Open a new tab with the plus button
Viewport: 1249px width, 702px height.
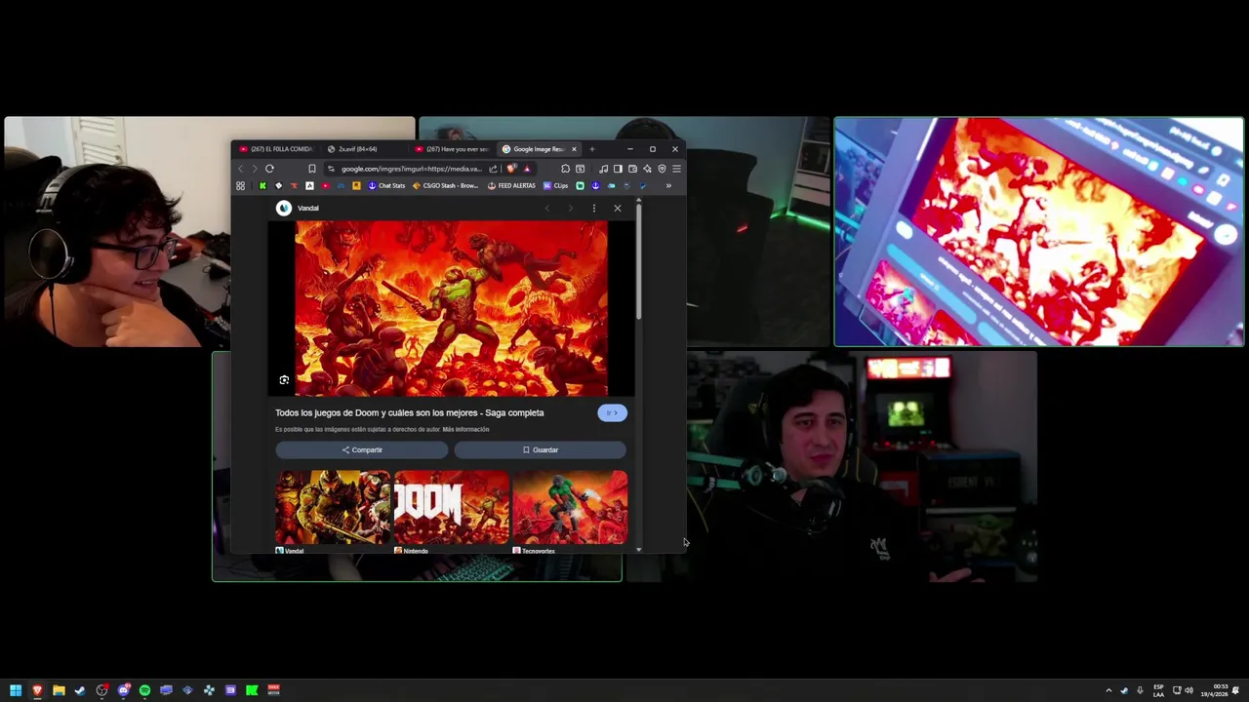(591, 149)
